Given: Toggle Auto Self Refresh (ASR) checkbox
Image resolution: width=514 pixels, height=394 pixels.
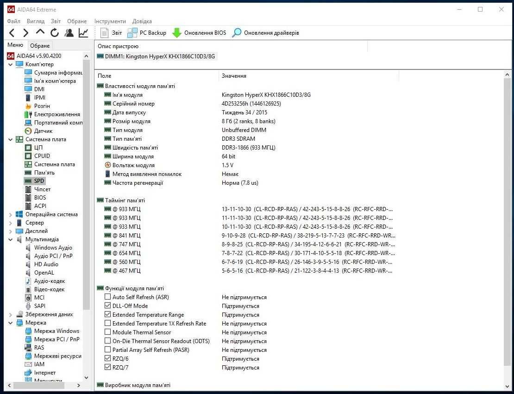Looking at the screenshot, I should coord(107,297).
